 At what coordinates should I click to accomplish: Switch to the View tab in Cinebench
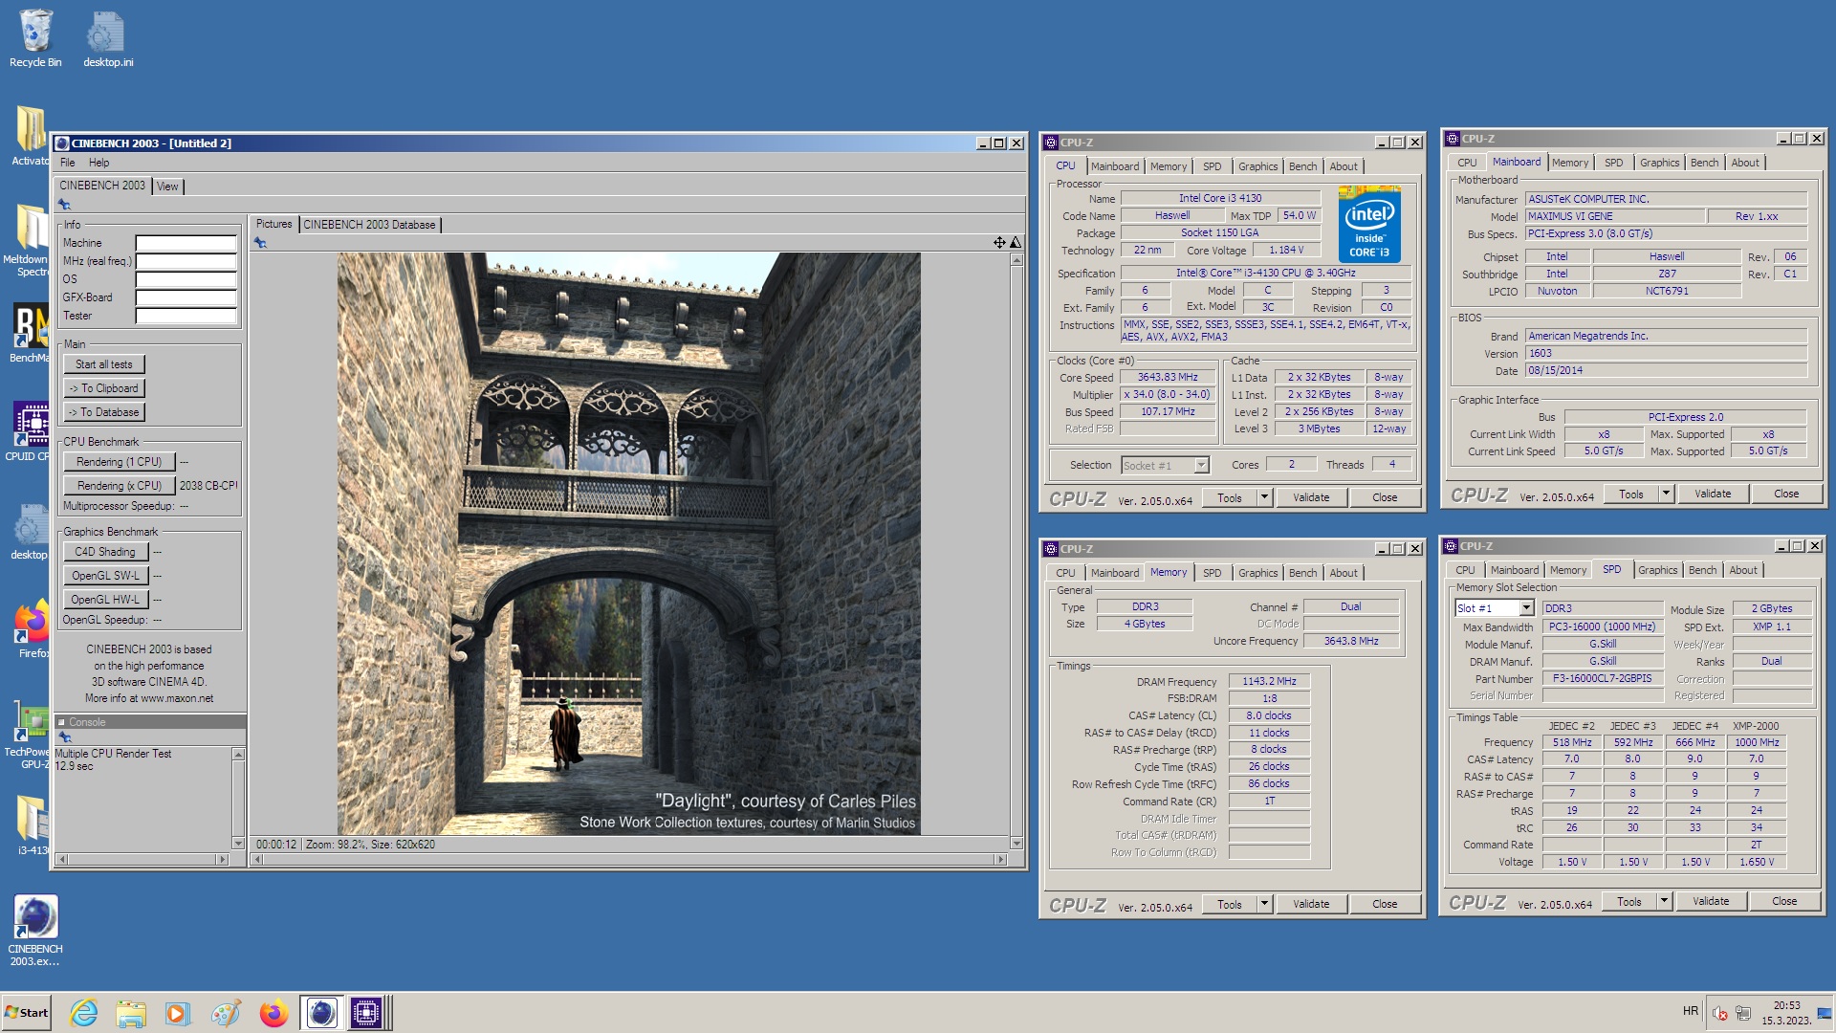point(167,187)
